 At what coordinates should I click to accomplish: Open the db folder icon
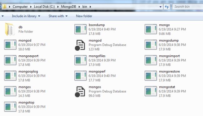pyautogui.click(x=10, y=29)
